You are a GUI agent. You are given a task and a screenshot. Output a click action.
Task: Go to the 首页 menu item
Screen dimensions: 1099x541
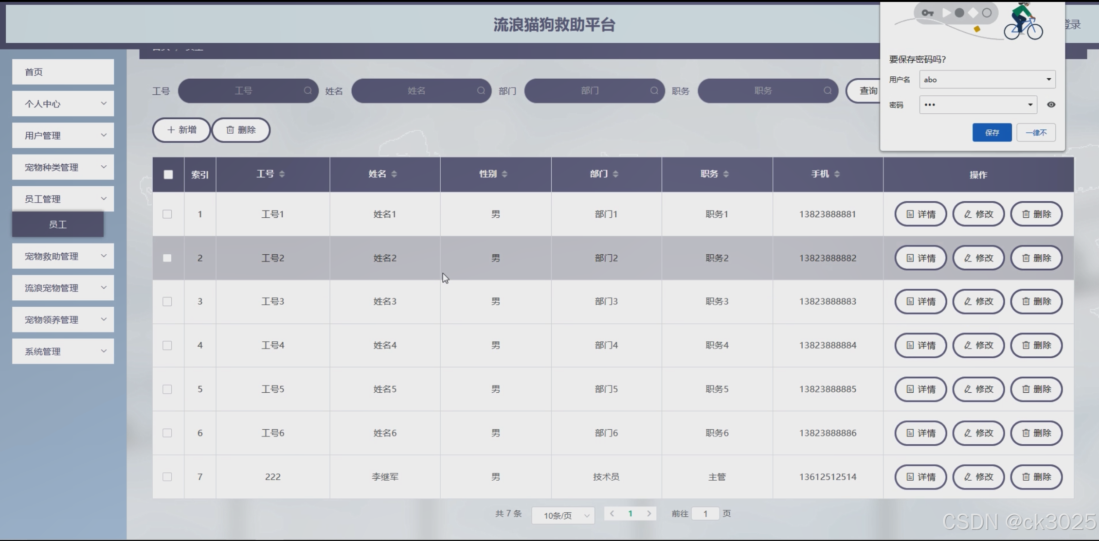[x=63, y=72]
